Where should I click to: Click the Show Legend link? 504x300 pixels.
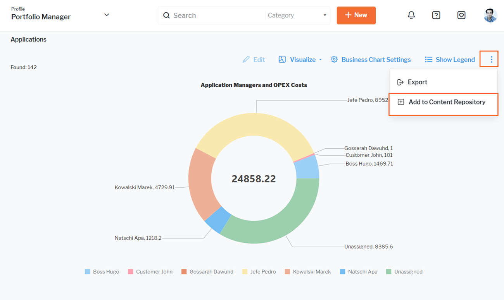455,59
